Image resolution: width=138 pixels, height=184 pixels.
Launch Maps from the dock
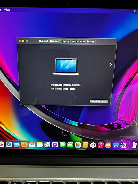tap(47, 145)
